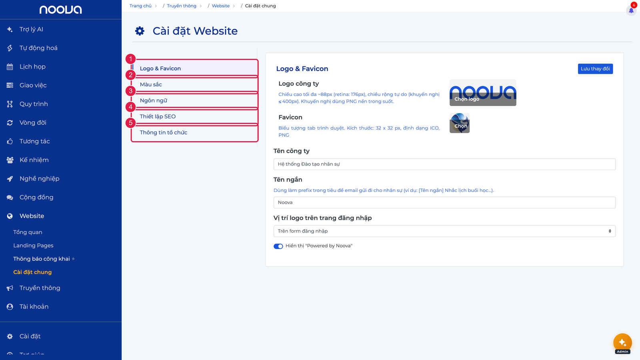Image resolution: width=640 pixels, height=360 pixels.
Task: Go to Truyền thông breadcrumb
Action: pyautogui.click(x=182, y=6)
